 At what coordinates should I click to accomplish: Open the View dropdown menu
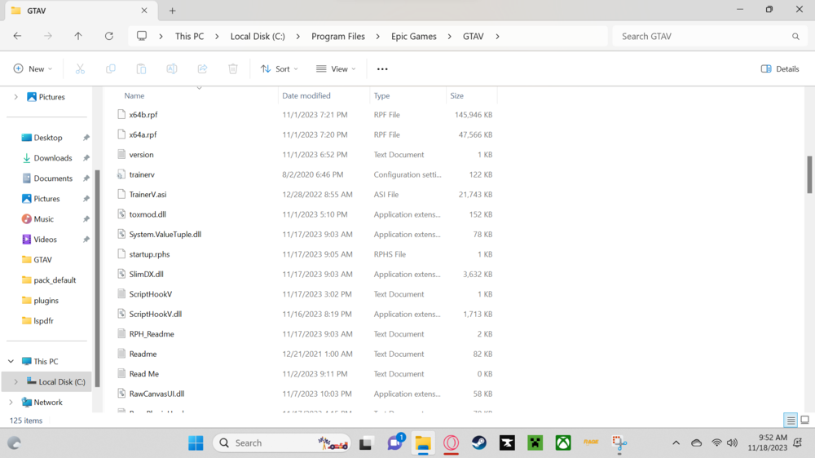point(336,68)
